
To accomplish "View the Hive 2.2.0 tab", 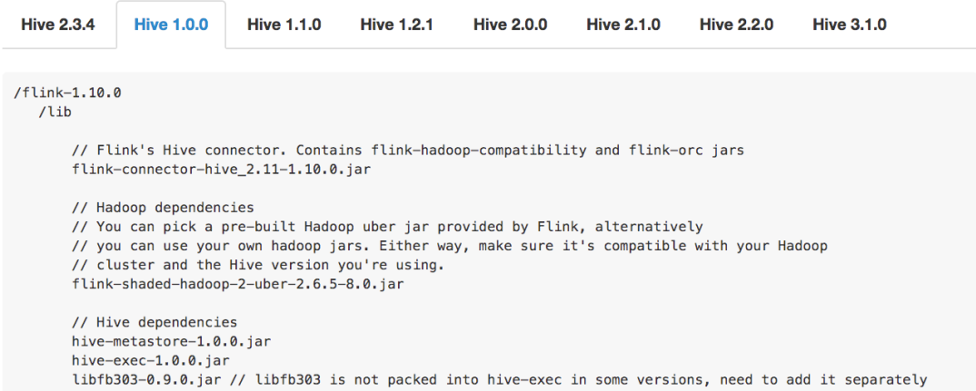I will pyautogui.click(x=736, y=24).
